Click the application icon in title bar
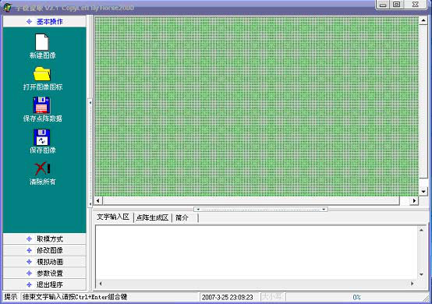 (8, 7)
